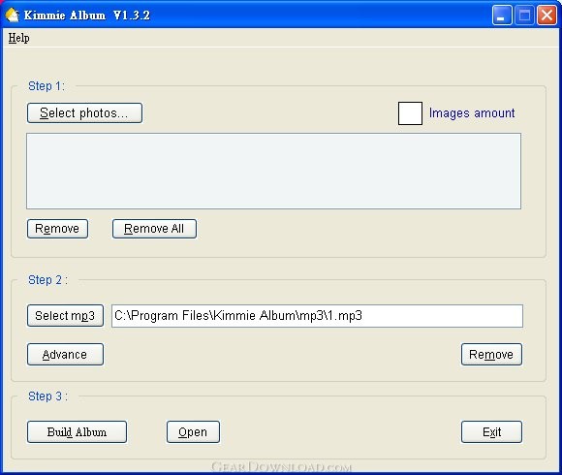Click the Remove All button

154,229
